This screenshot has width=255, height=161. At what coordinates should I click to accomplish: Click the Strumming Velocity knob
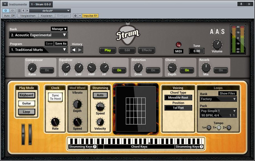coord(100,122)
